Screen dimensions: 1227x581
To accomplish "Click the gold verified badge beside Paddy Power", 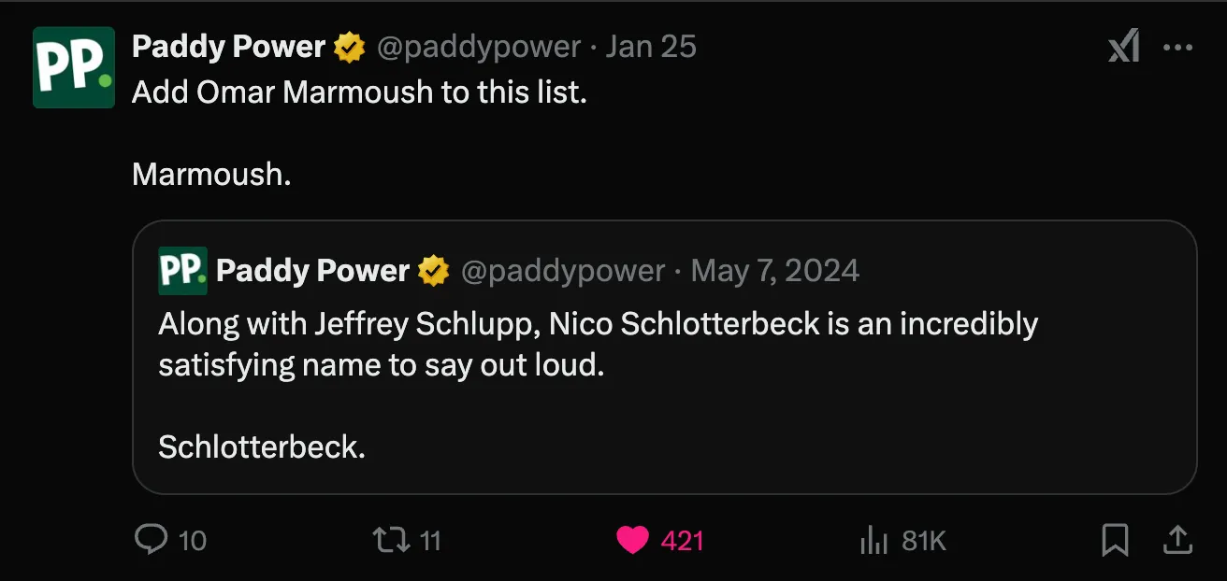I will click(x=350, y=47).
